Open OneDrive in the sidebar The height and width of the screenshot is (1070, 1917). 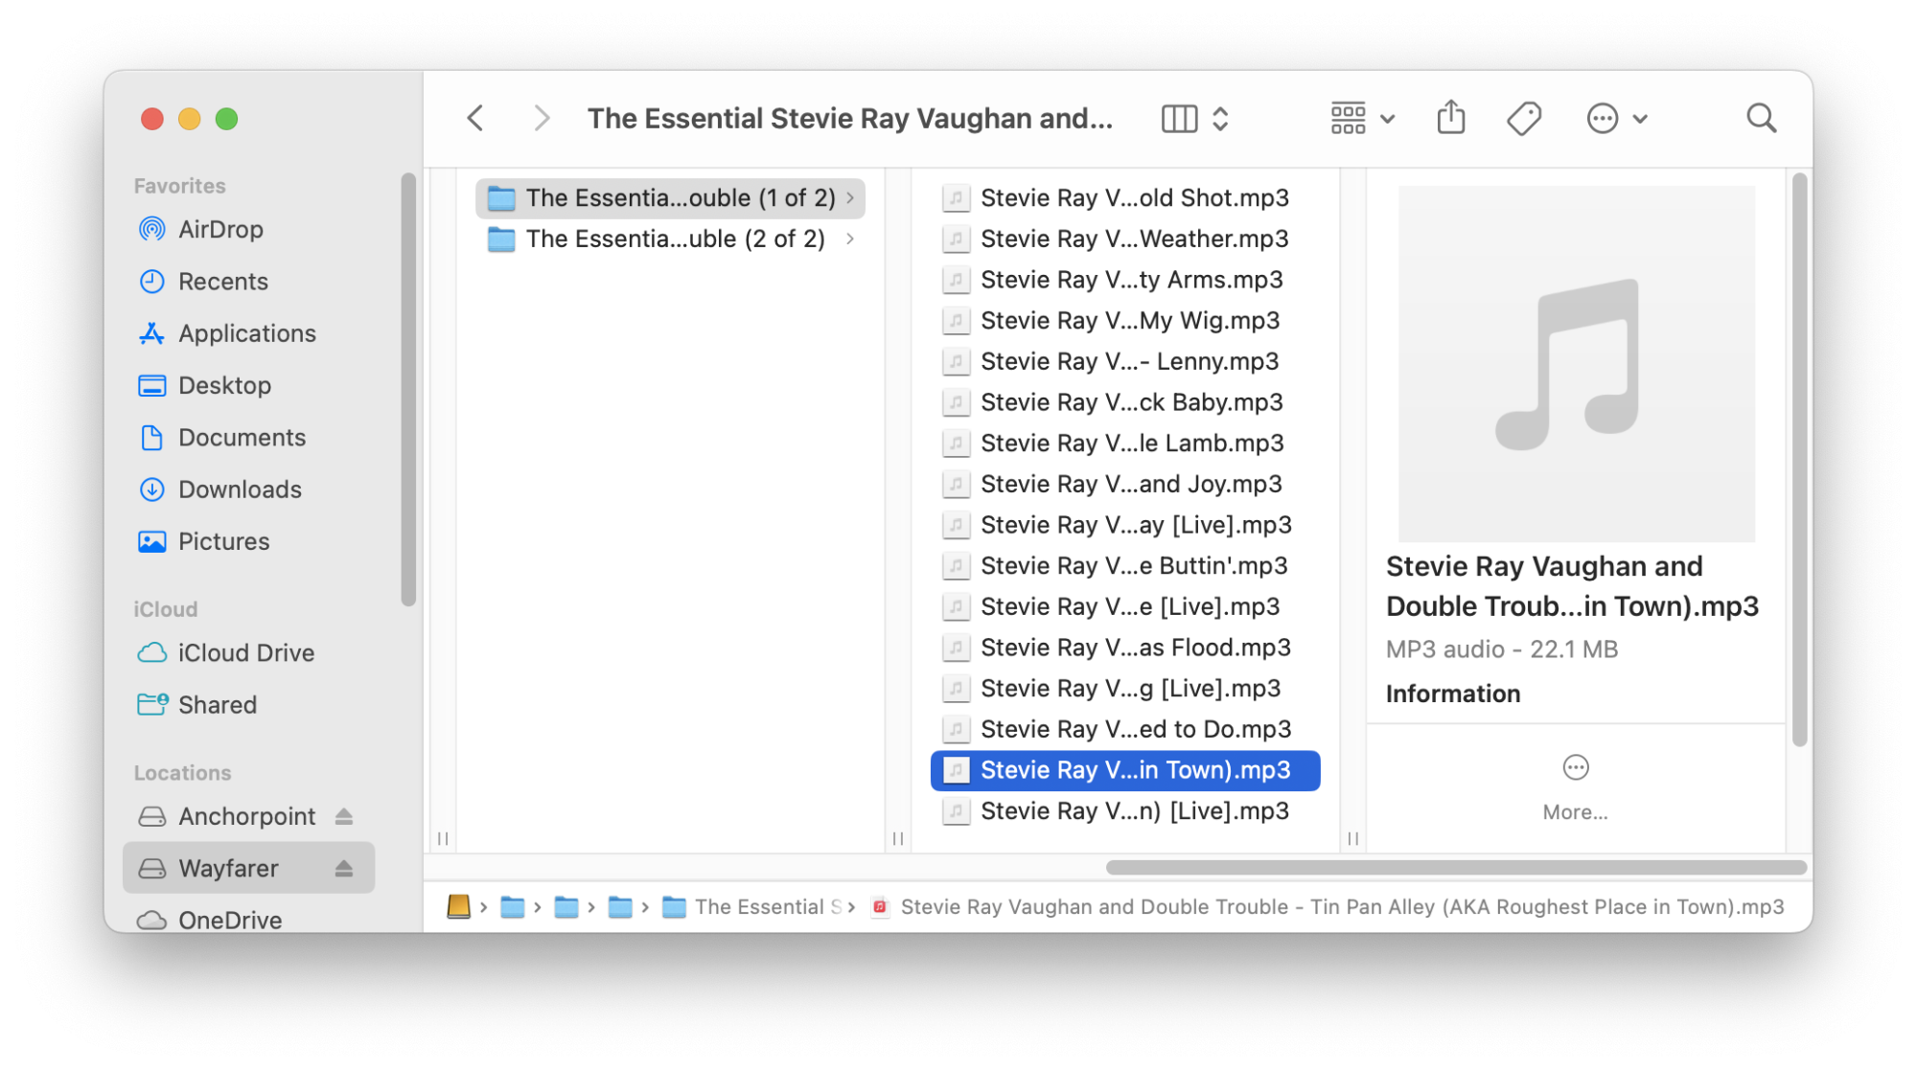coord(247,920)
